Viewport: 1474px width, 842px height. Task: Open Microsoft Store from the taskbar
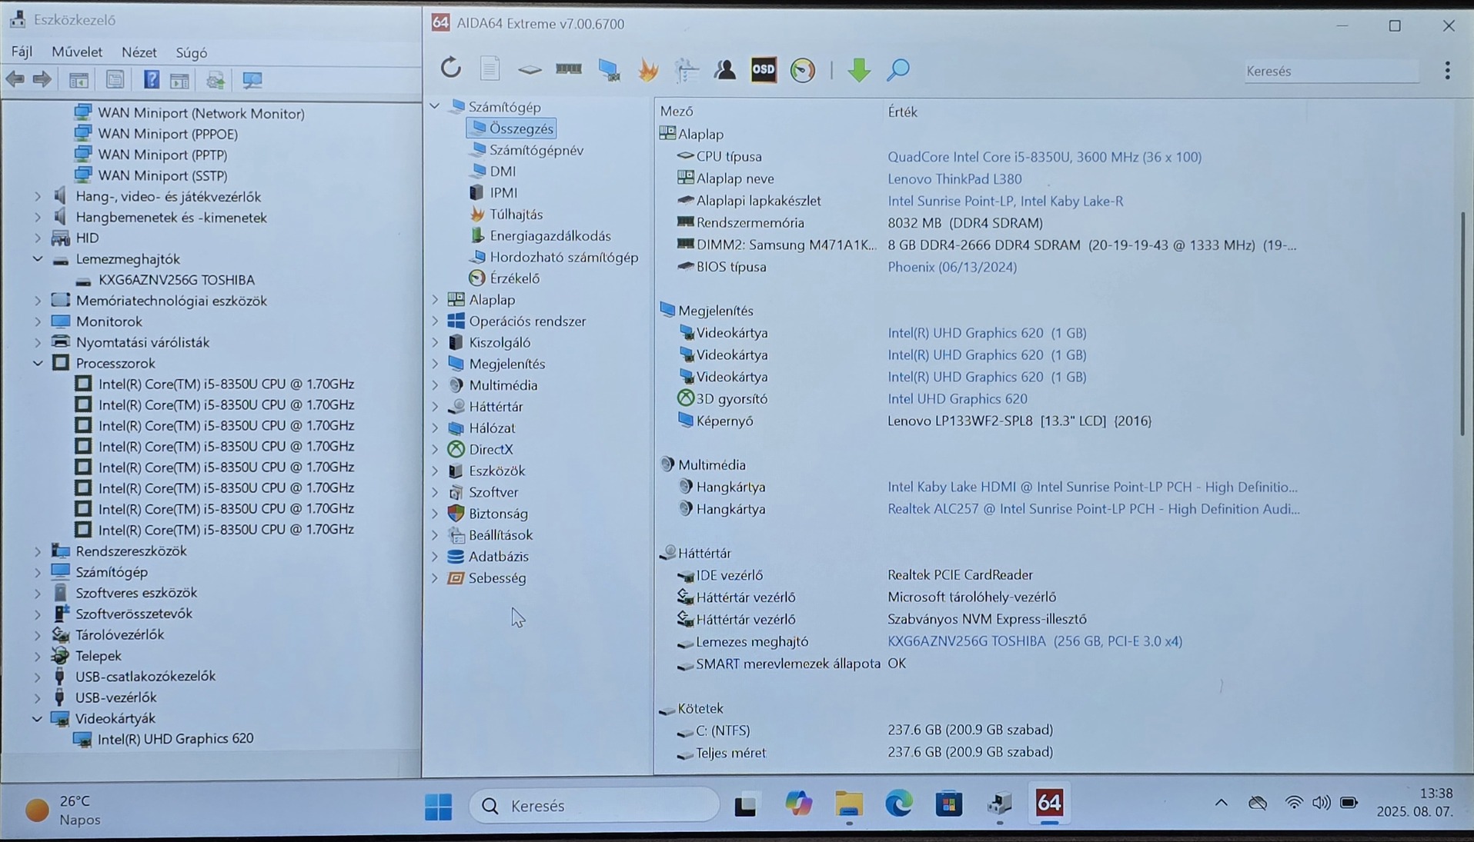[949, 804]
